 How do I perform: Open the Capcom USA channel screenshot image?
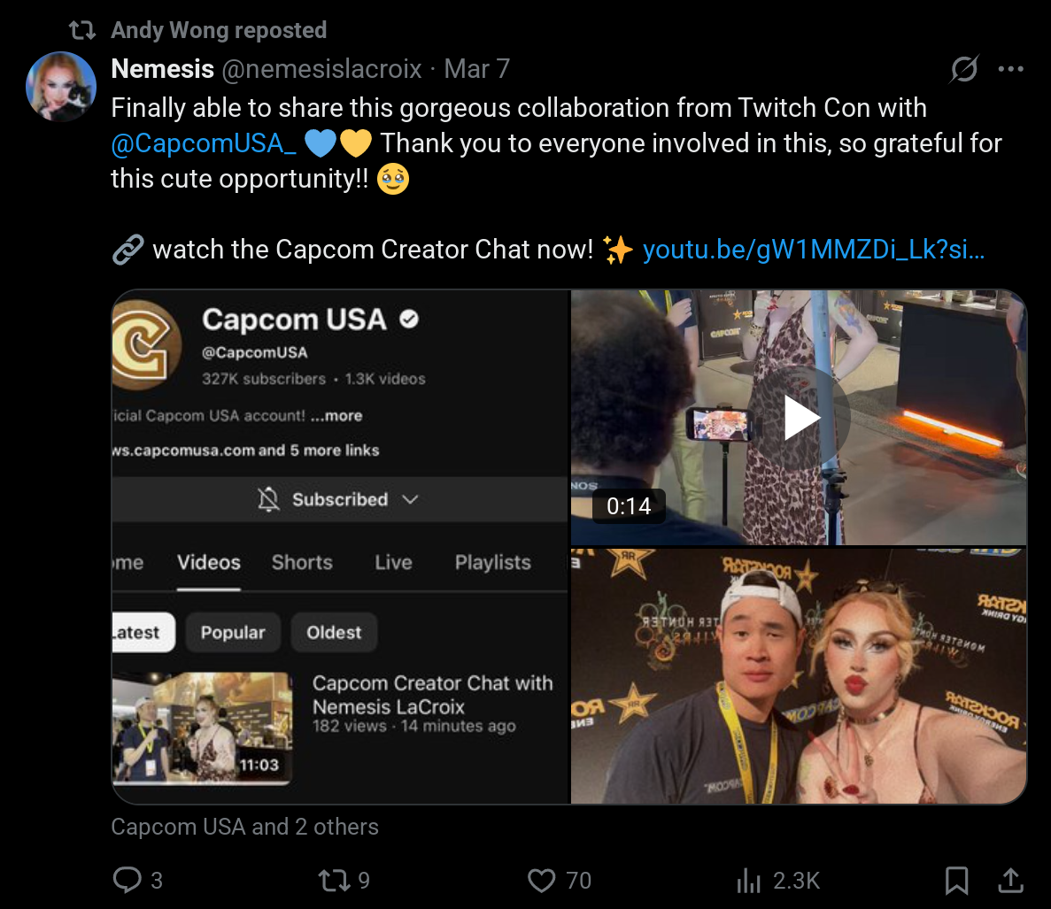pyautogui.click(x=341, y=547)
